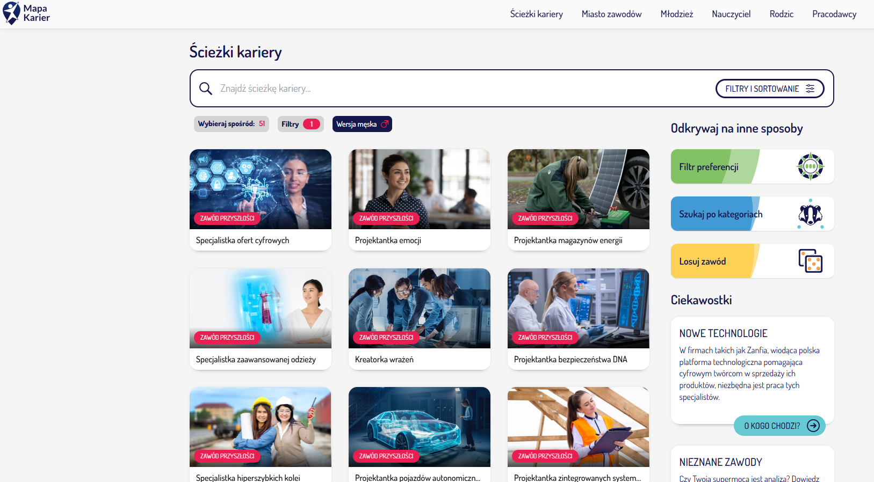Click the magnifying glass search icon
This screenshot has width=874, height=482.
pos(205,89)
